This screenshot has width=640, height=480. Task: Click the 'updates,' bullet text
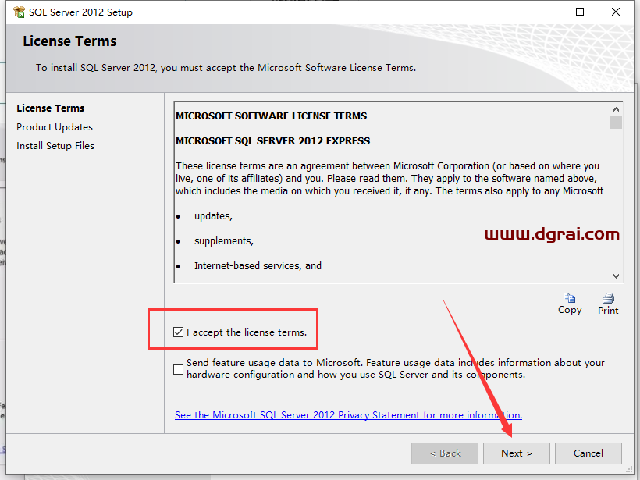[x=214, y=216]
